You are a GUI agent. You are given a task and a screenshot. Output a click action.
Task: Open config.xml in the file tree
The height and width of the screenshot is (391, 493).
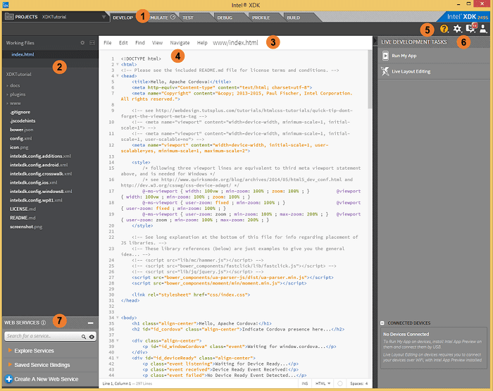(20, 138)
